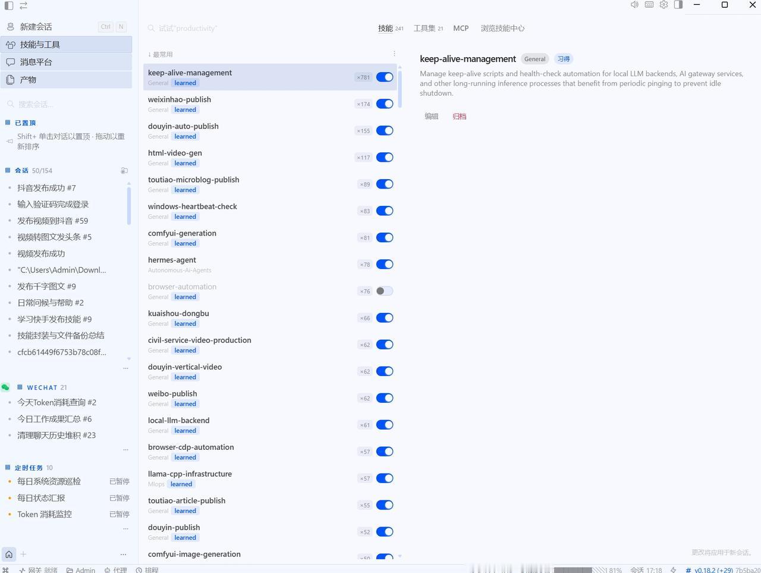The width and height of the screenshot is (761, 573).
Task: Click the ellipsis beside the bottom plus icon
Action: pos(123,555)
